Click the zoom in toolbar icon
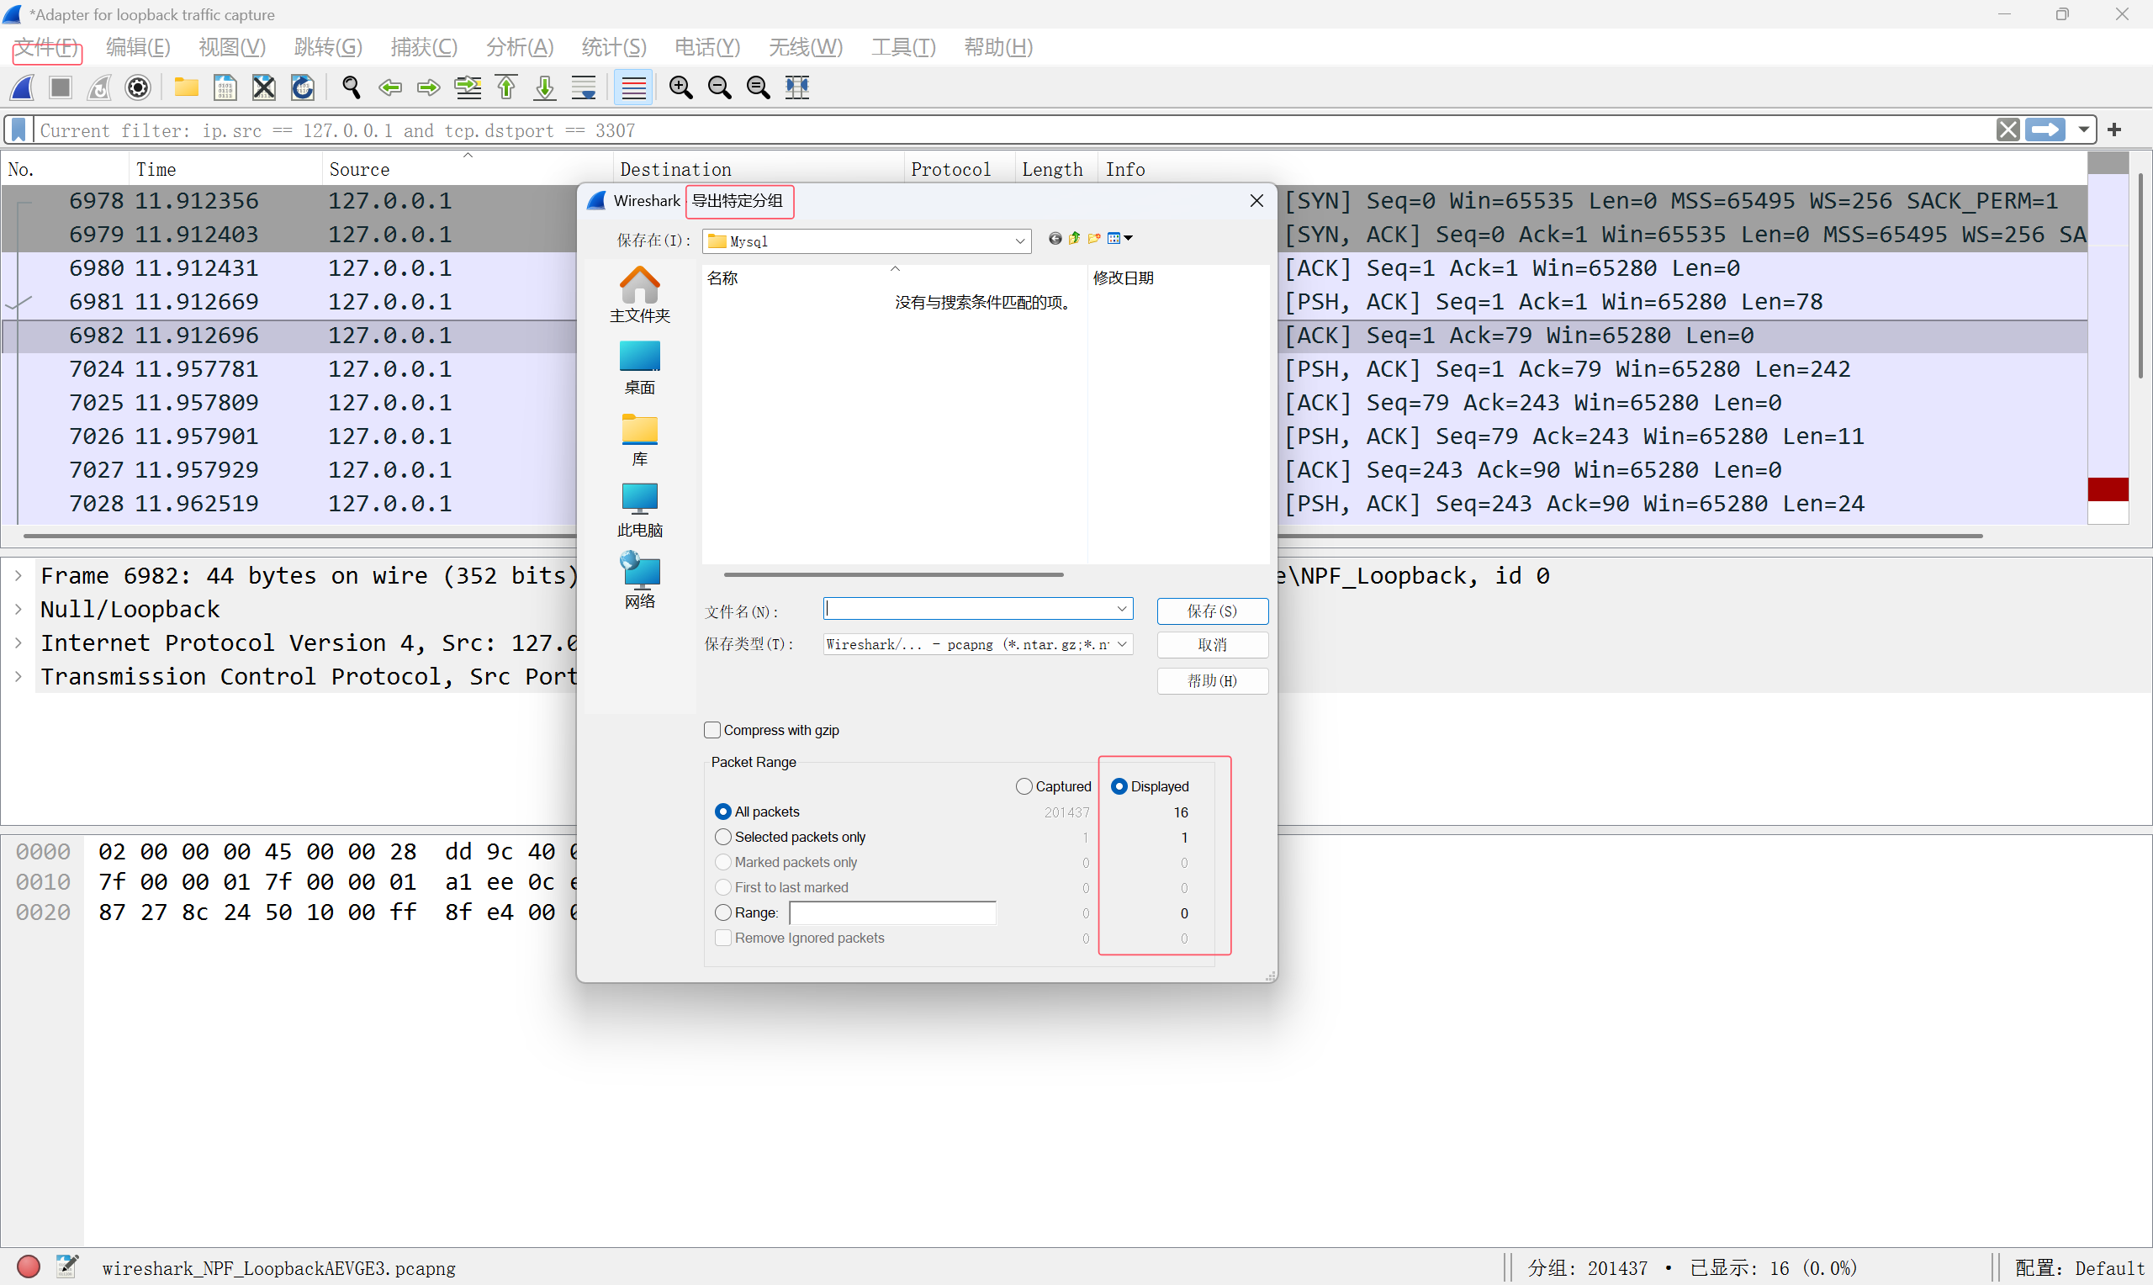This screenshot has width=2153, height=1285. pos(680,87)
